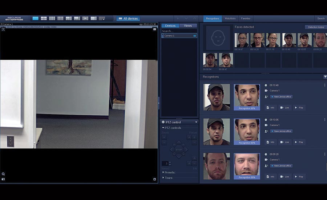Viewport: 327px width, 200px height.
Task: Select the single-camera layout icon
Action: [35, 18]
